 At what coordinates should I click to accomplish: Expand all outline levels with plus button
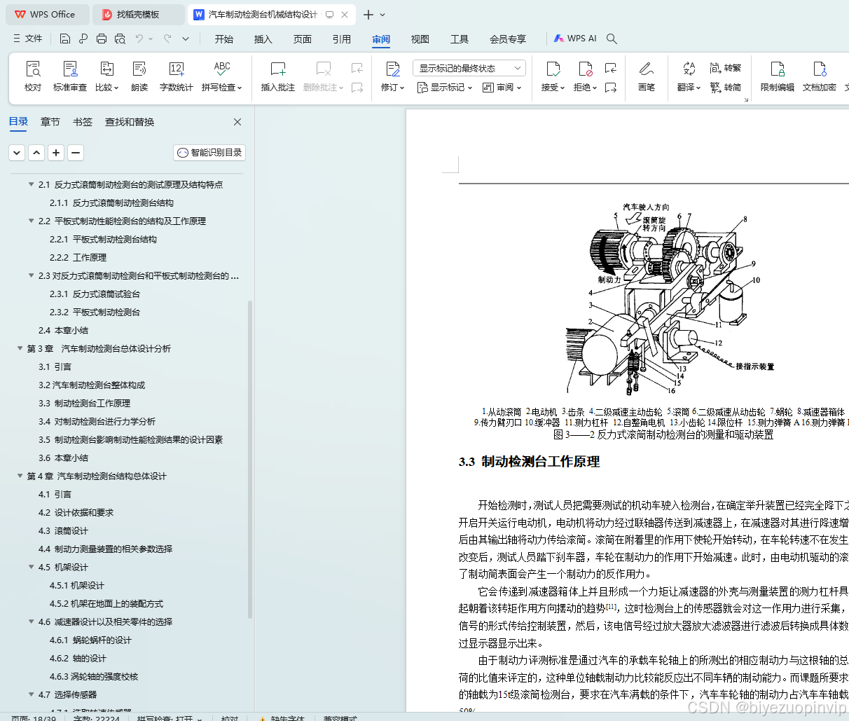click(x=56, y=152)
